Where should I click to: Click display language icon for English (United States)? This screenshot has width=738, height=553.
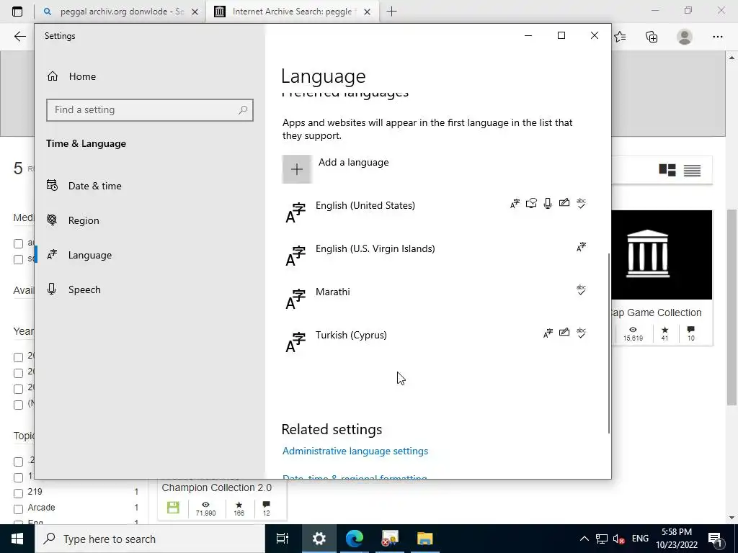[515, 204]
